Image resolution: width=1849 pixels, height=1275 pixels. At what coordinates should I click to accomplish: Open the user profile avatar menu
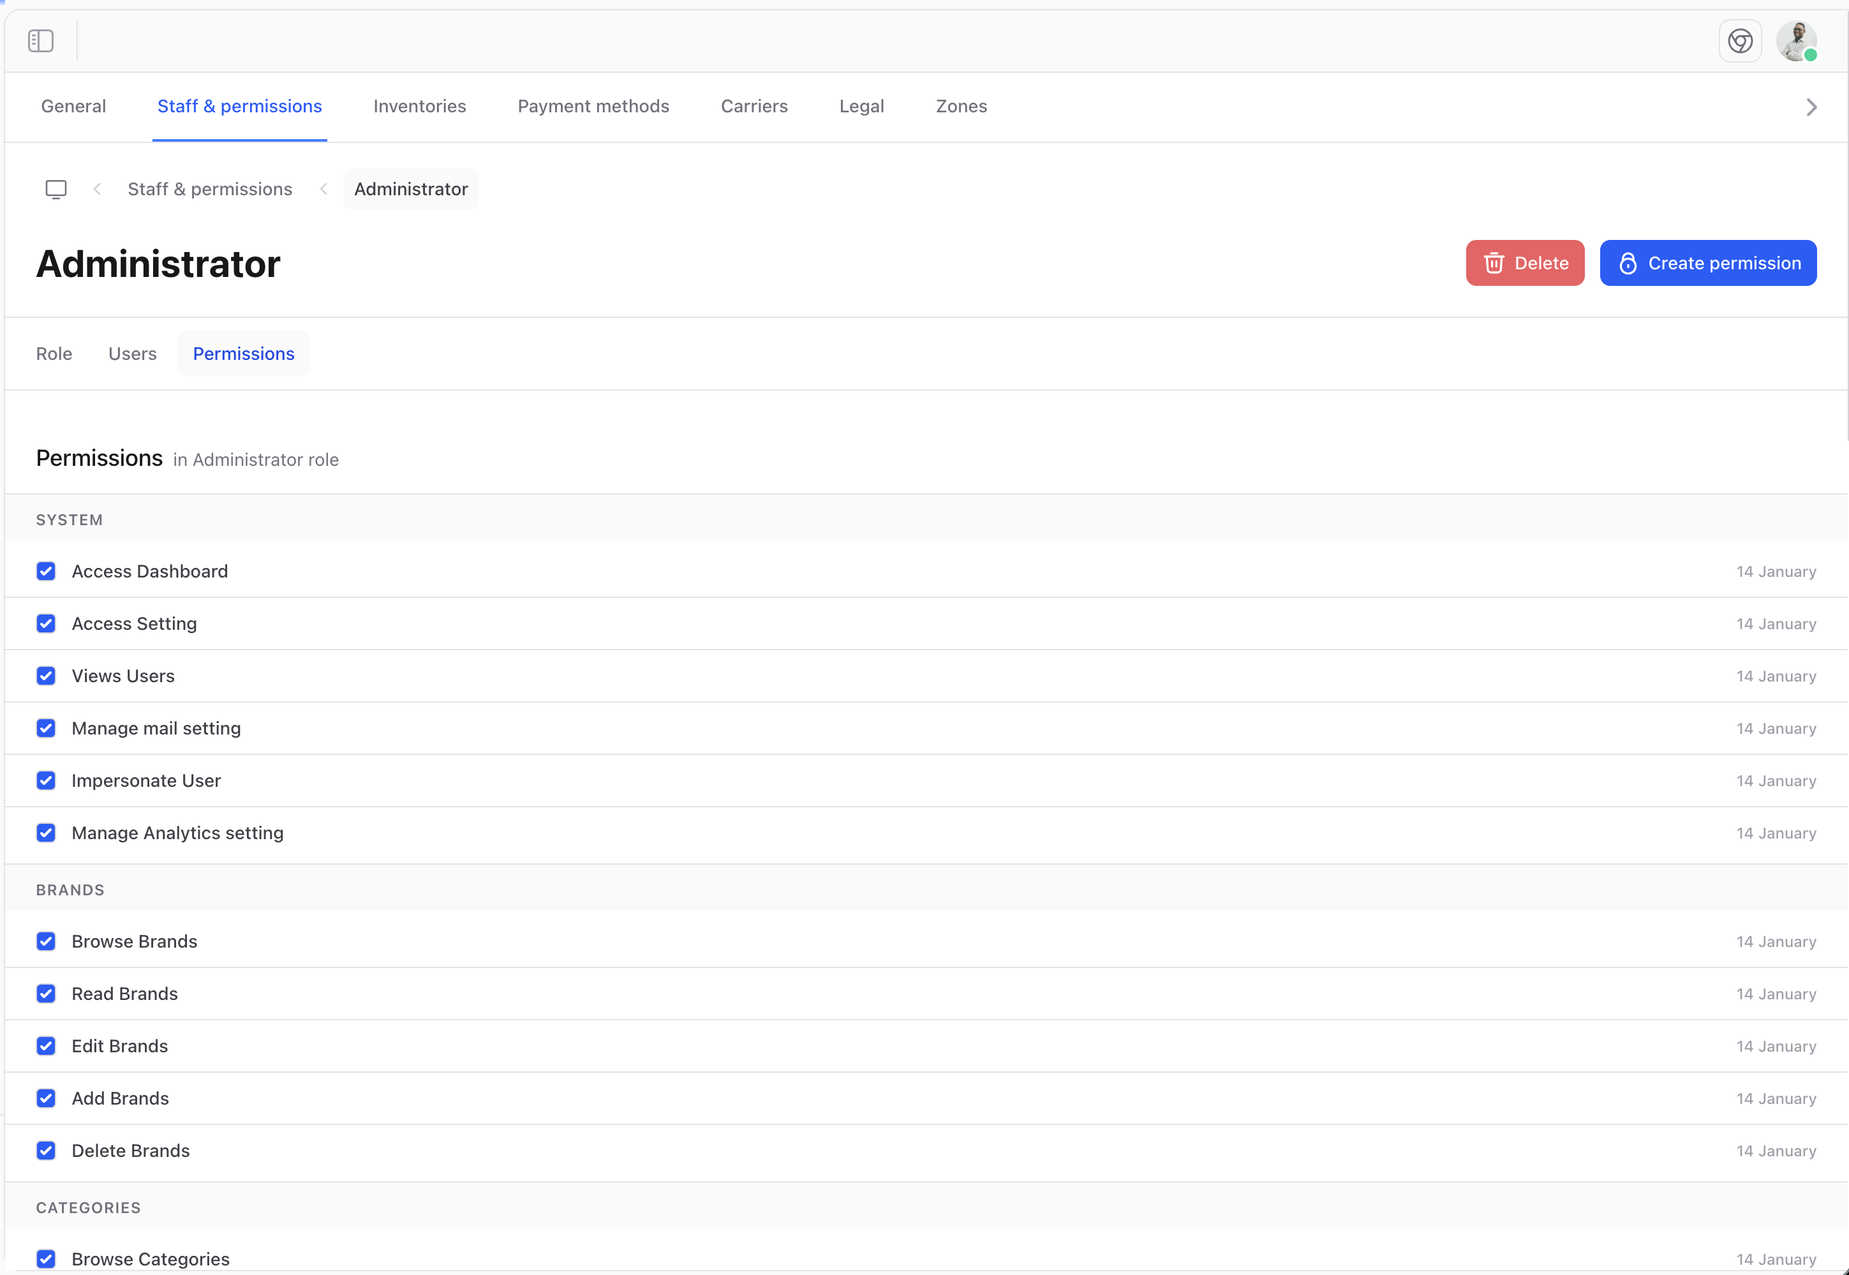pyautogui.click(x=1798, y=41)
